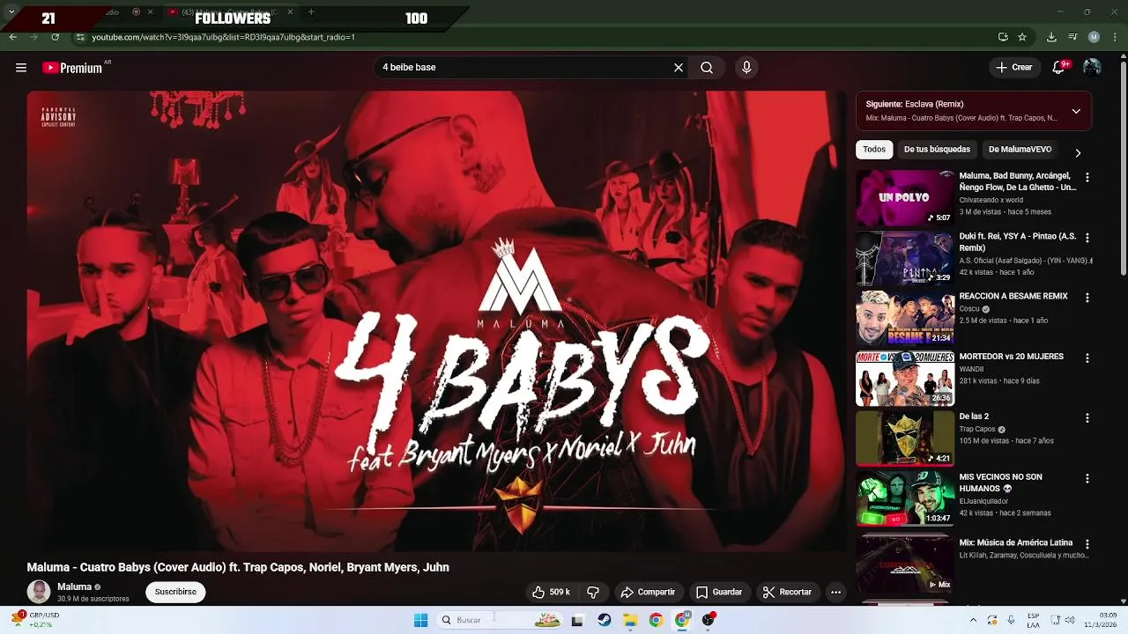
Task: Go back in browser
Action: point(13,37)
